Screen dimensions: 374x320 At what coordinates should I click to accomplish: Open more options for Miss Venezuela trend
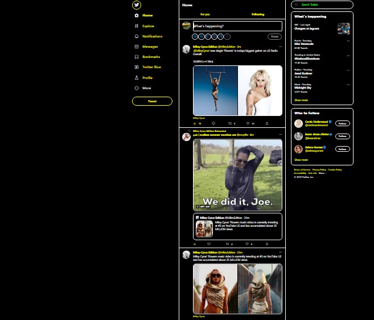coord(348,40)
